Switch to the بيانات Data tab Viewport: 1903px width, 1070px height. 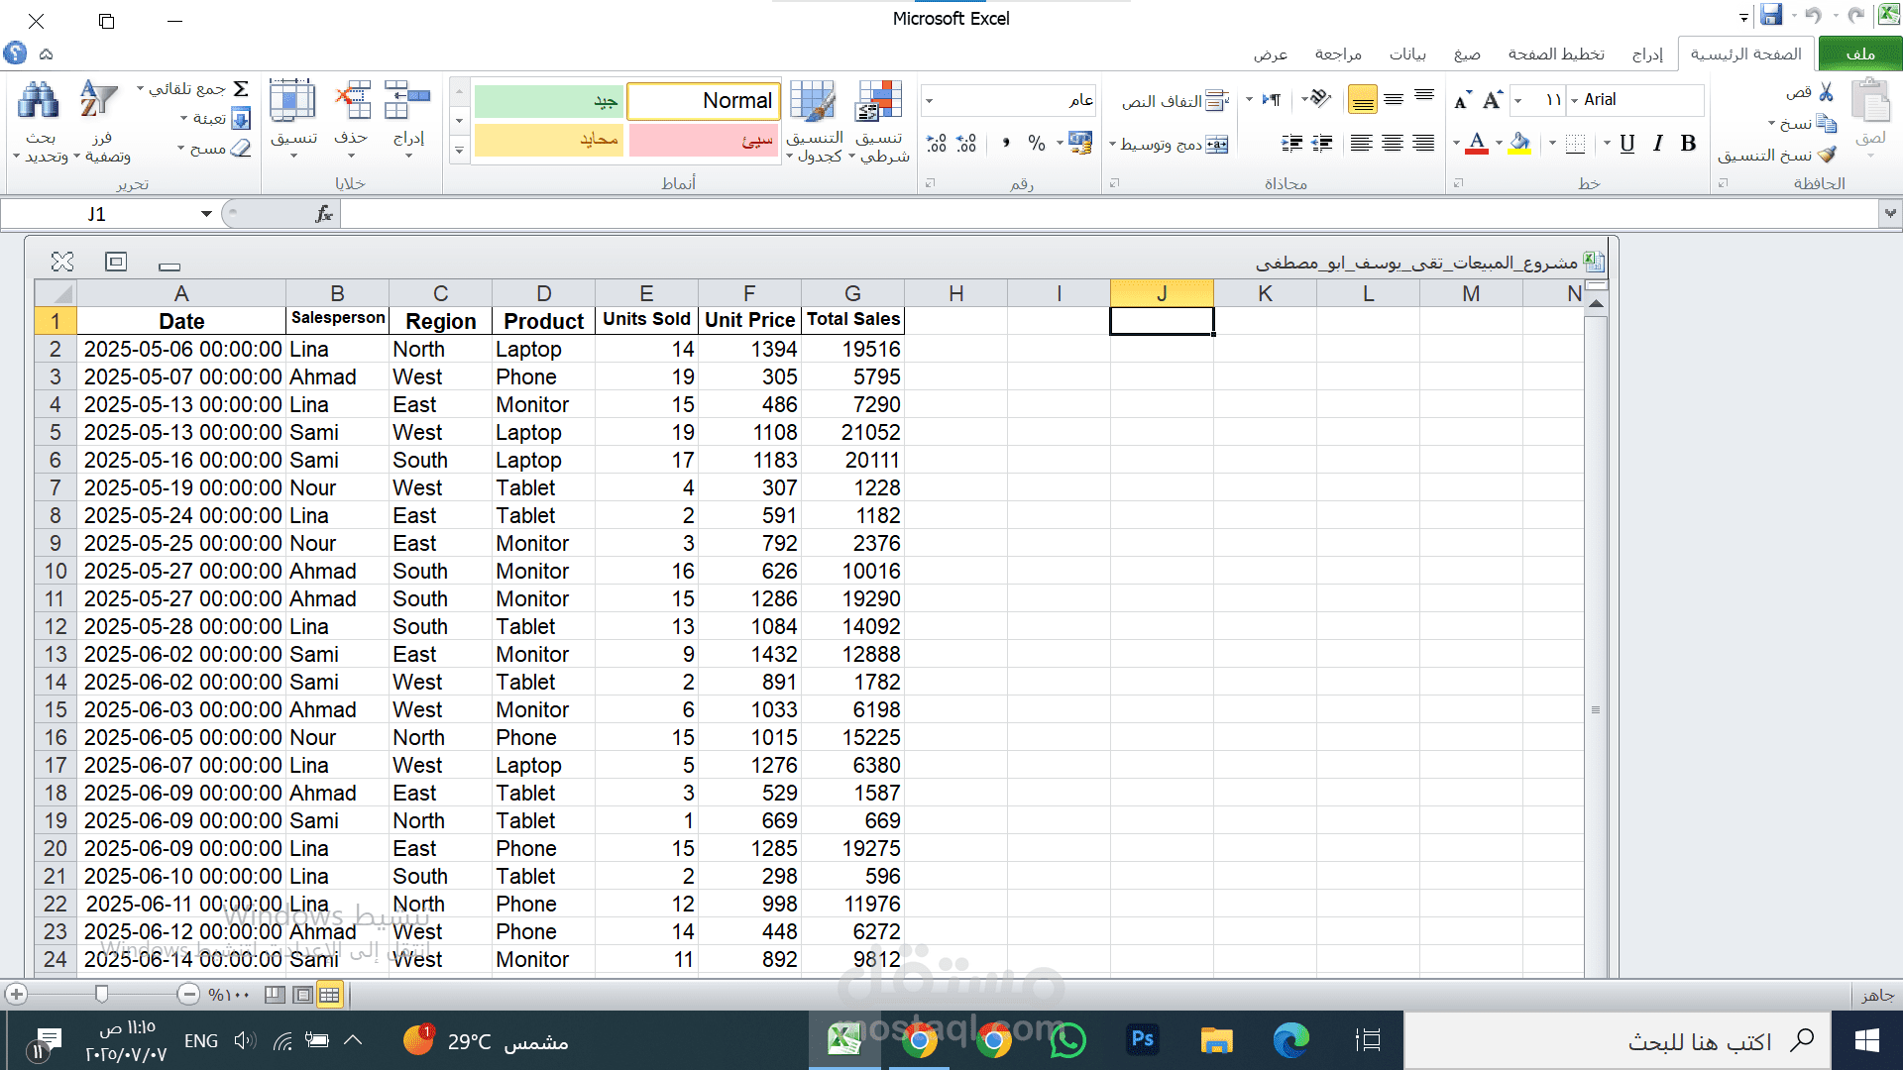[x=1407, y=53]
